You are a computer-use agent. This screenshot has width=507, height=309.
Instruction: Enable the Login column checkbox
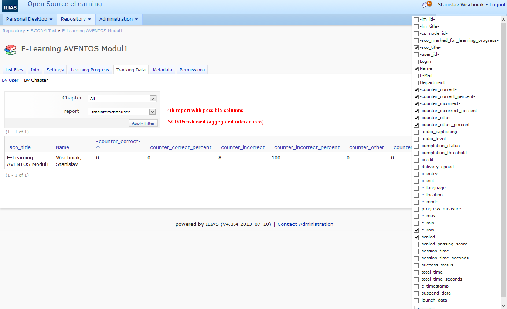(416, 62)
